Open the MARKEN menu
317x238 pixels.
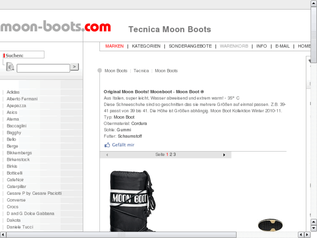[x=114, y=46]
